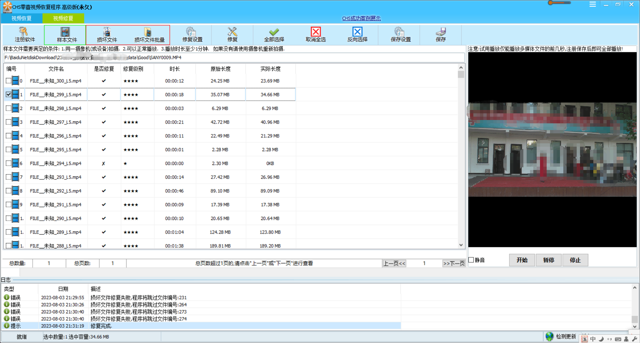The height and width of the screenshot is (343, 640).
Task: Click the 保存 save tool
Action: tap(441, 35)
